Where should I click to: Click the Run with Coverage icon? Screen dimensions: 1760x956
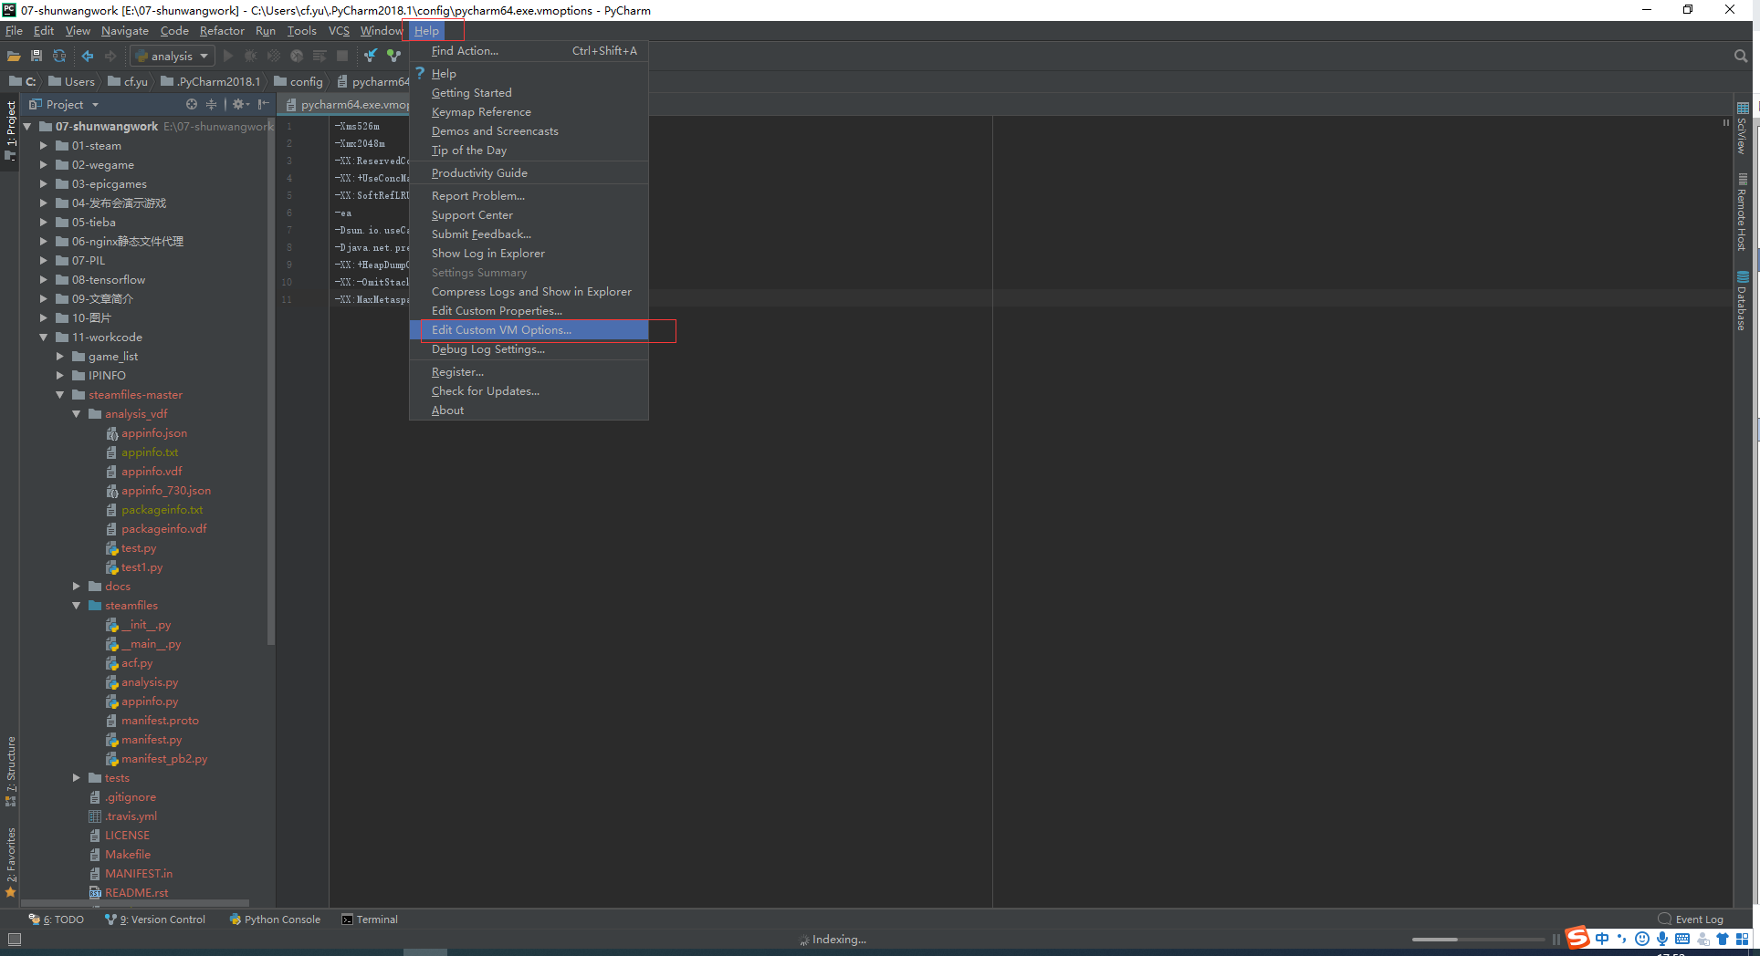[x=274, y=57]
